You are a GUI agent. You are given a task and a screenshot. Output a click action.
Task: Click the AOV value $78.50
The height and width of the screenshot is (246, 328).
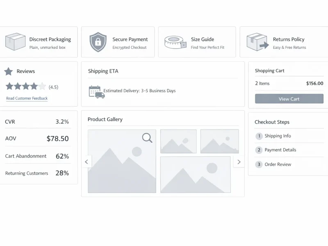tap(58, 139)
